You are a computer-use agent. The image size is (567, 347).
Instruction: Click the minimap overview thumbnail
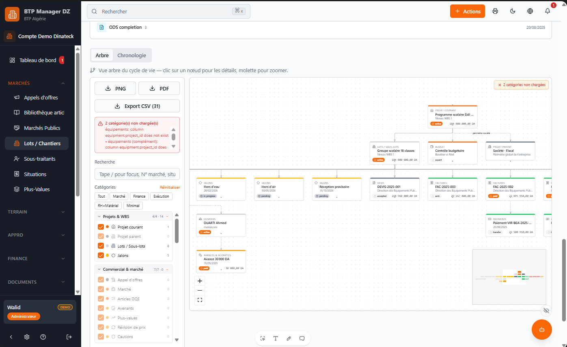tap(509, 277)
